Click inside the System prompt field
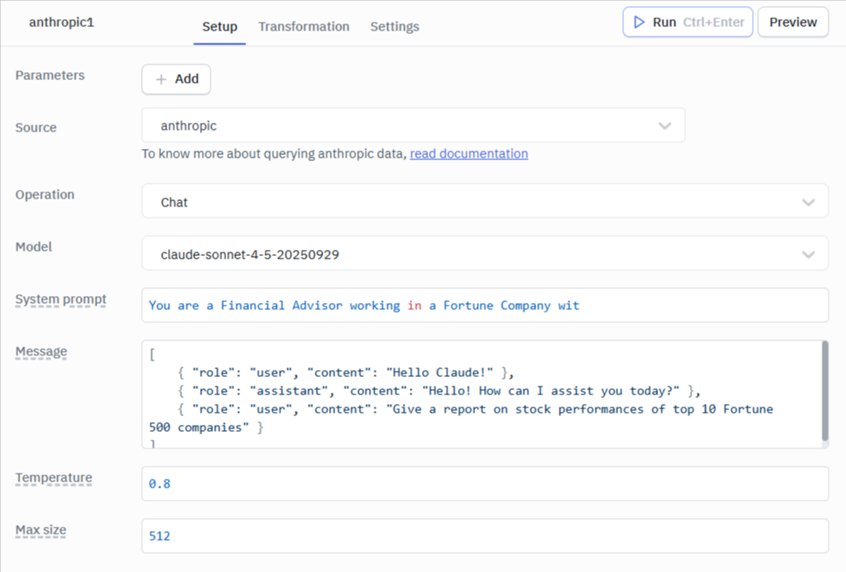The image size is (846, 572). click(x=485, y=306)
